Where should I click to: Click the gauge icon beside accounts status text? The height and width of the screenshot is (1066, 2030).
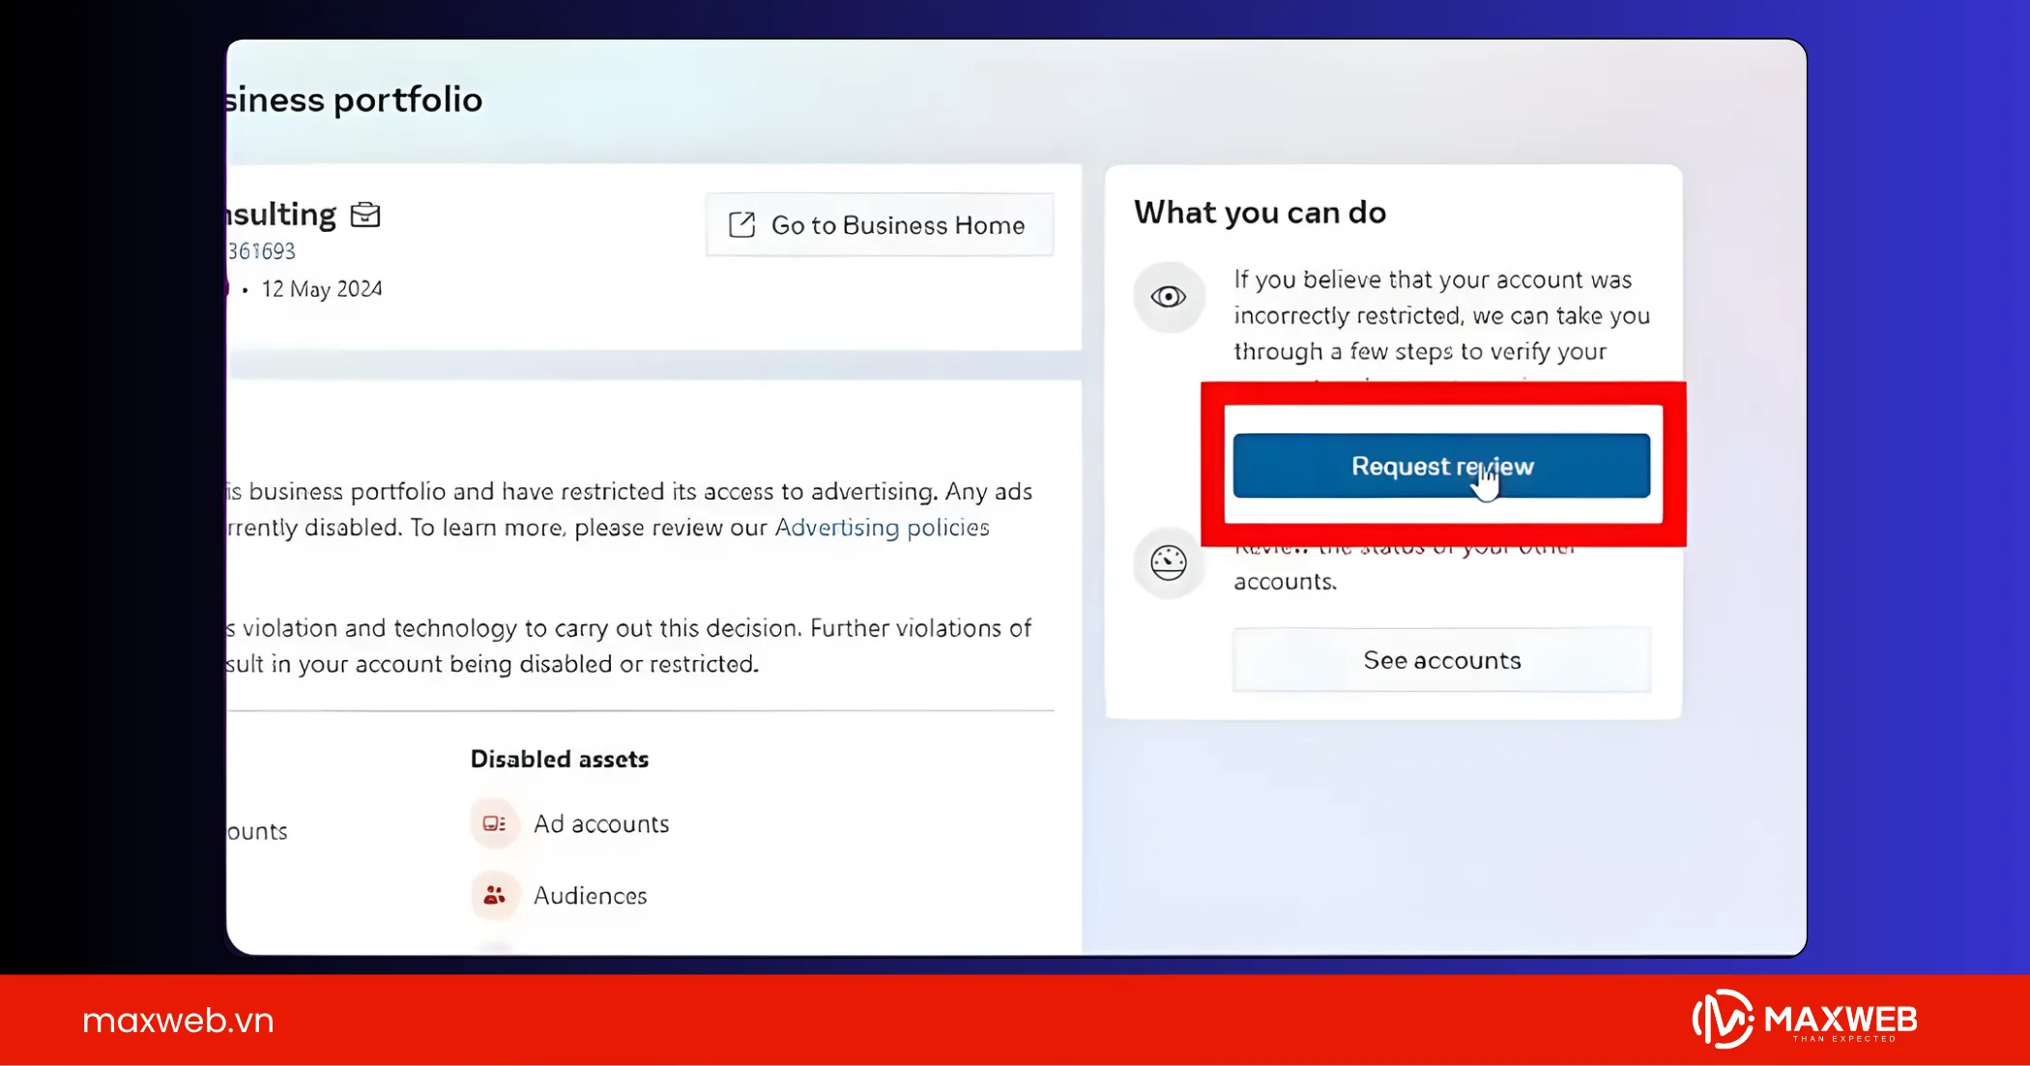pos(1168,562)
